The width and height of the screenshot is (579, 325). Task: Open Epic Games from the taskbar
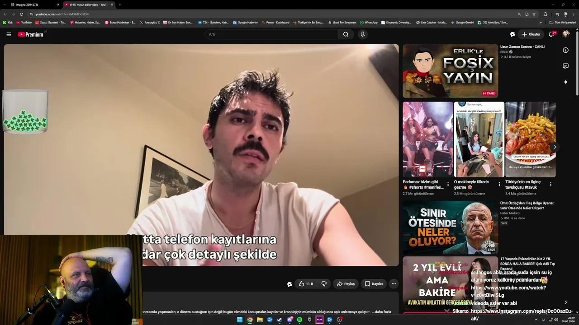click(x=309, y=320)
